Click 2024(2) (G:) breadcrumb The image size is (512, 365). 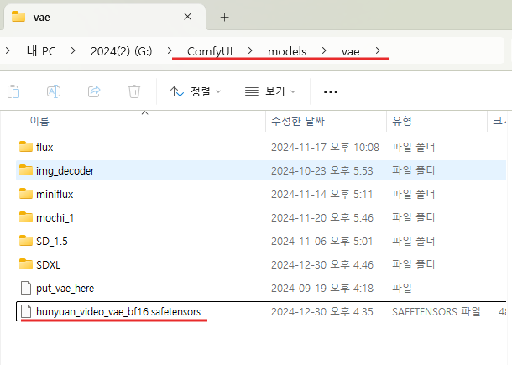tap(121, 51)
